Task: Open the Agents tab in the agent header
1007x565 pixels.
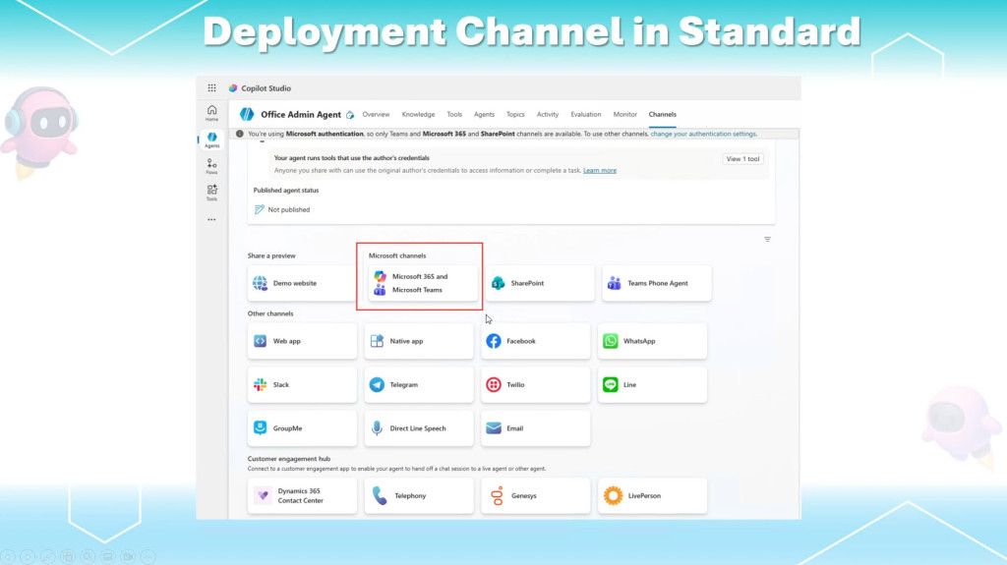Action: 484,114
